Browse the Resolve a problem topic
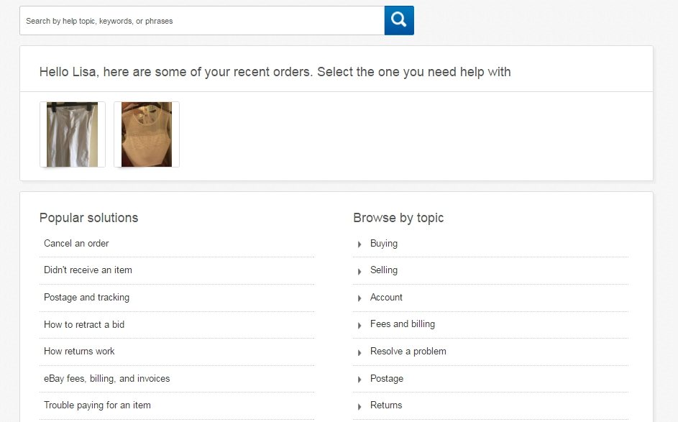Viewport: 678px width, 422px height. tap(408, 351)
